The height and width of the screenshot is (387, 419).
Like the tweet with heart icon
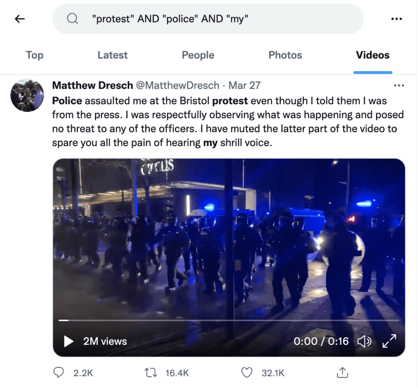(x=247, y=372)
